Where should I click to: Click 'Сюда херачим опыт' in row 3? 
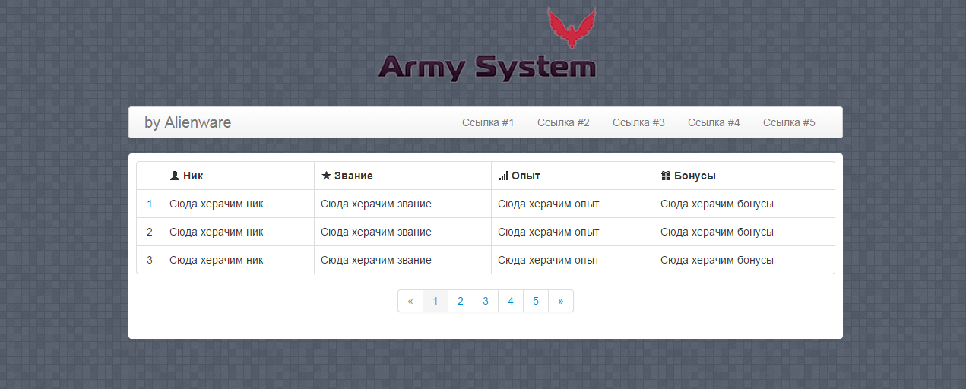coord(549,260)
